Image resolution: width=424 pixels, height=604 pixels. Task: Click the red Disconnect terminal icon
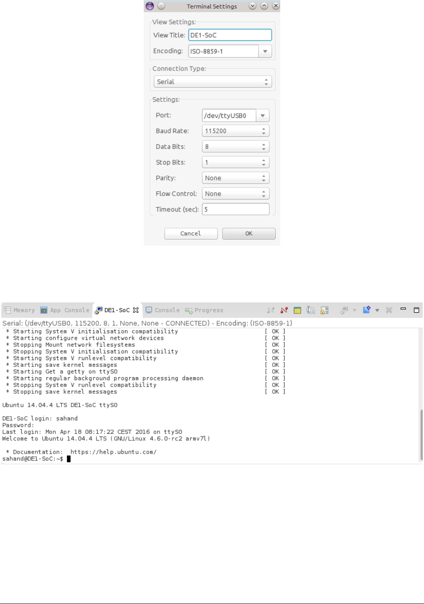click(284, 310)
